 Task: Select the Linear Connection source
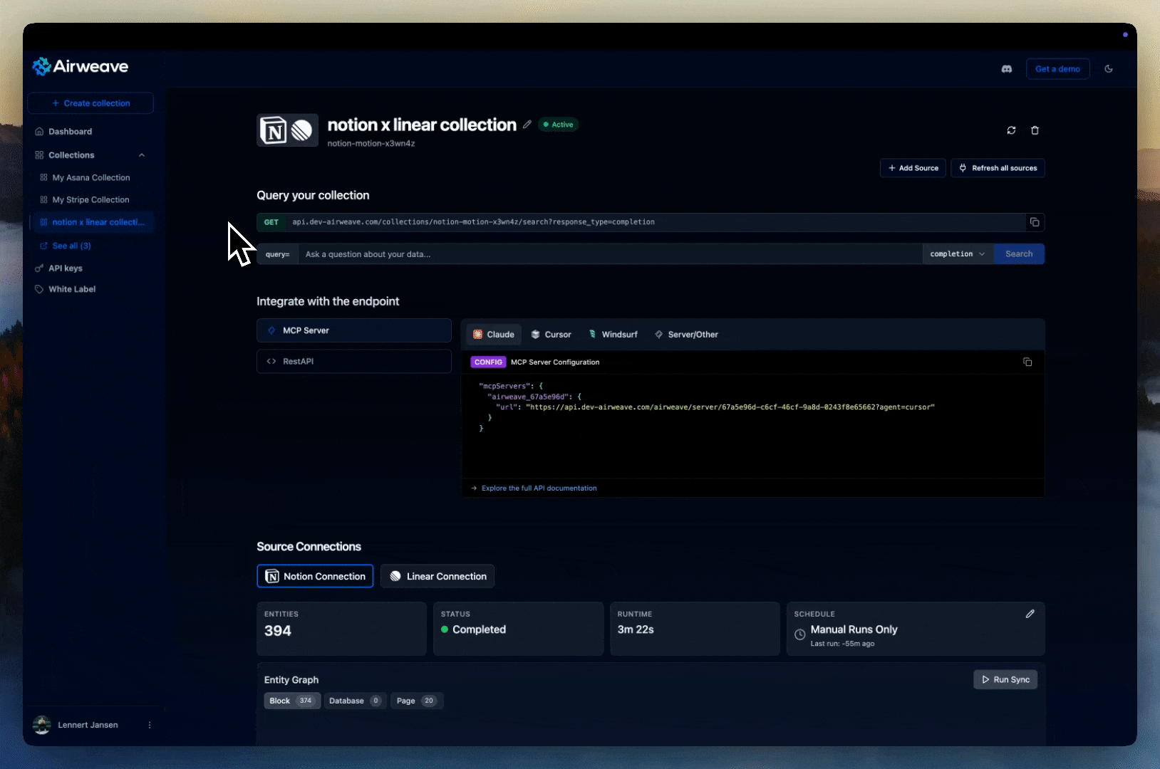pos(437,576)
